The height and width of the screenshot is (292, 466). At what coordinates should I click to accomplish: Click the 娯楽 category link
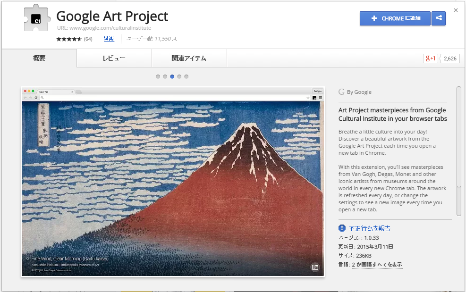pyautogui.click(x=109, y=39)
